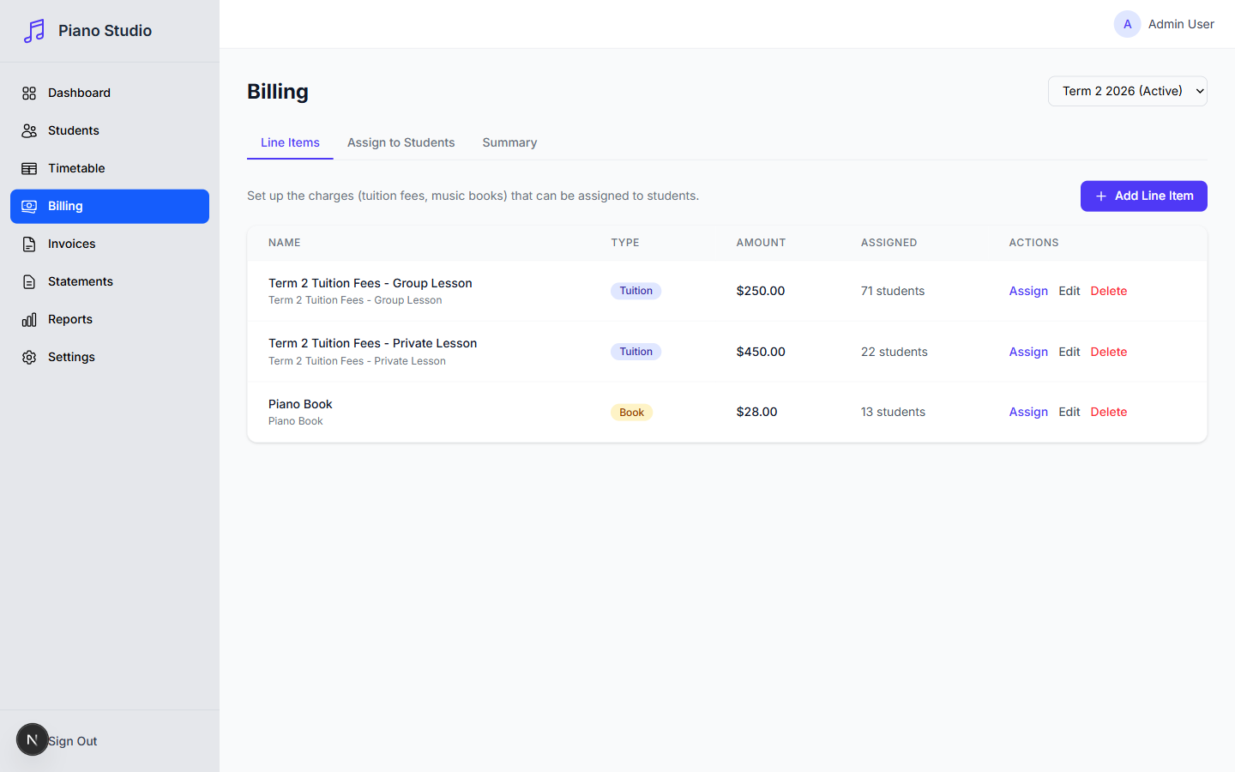Edit Group Lesson tuition fee
This screenshot has height=772, width=1235.
(x=1069, y=291)
